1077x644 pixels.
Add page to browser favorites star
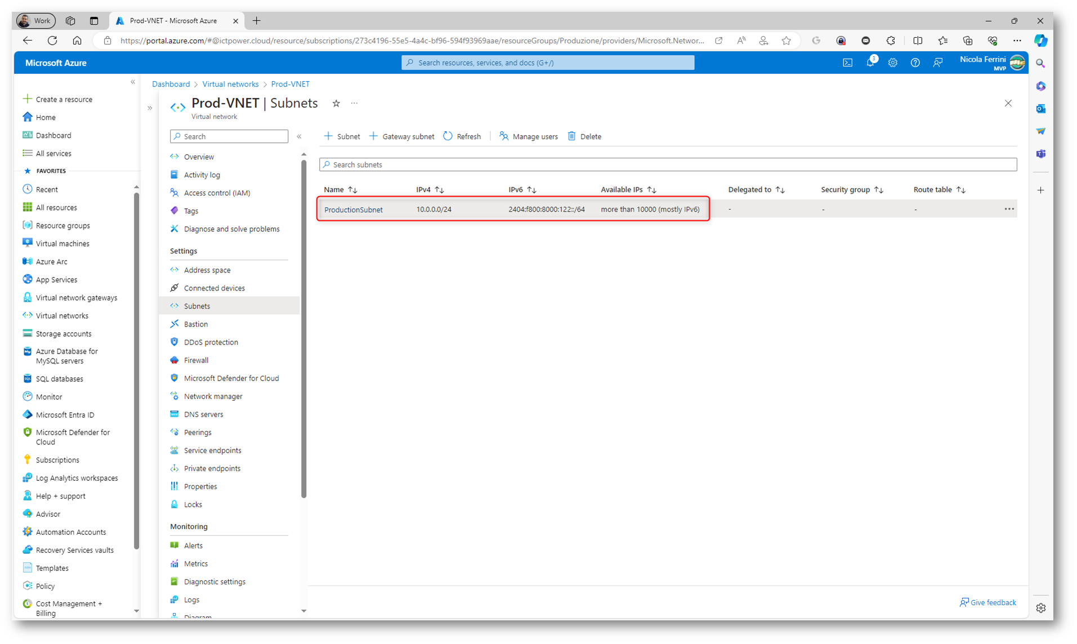tap(786, 41)
